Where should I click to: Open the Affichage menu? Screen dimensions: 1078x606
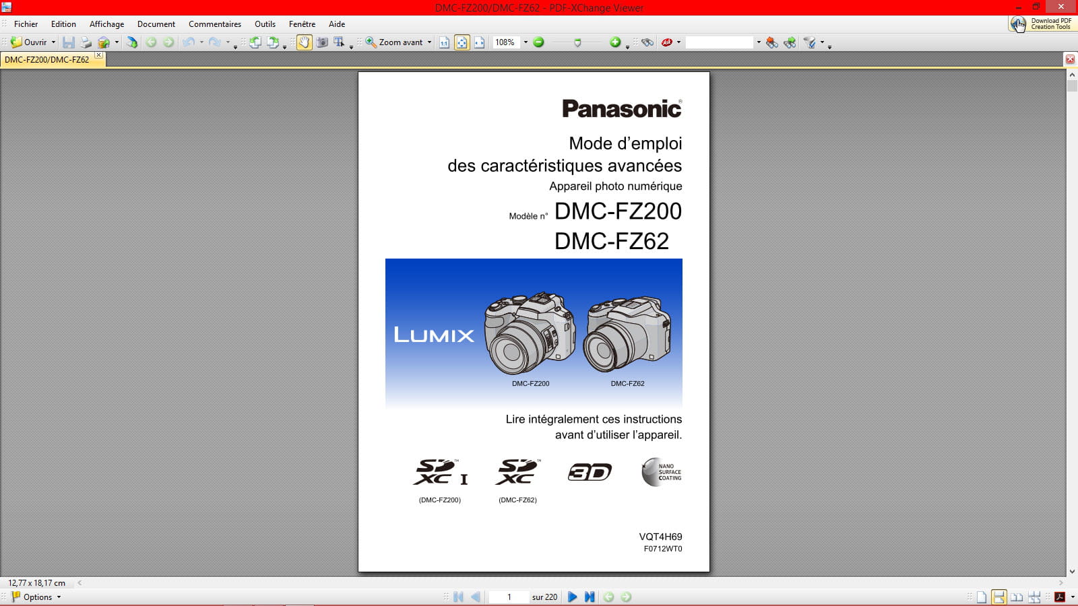(106, 24)
